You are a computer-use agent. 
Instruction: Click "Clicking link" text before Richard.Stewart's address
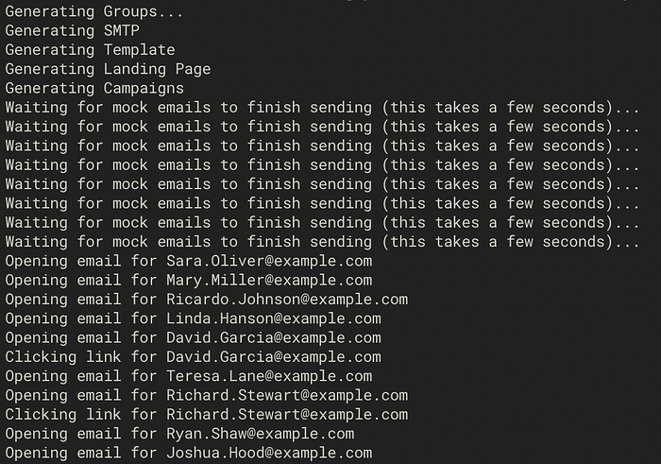point(62,415)
